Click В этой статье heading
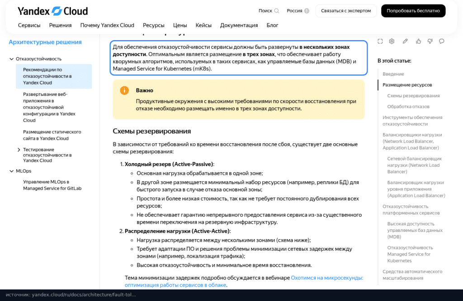This screenshot has width=463, height=301. [x=394, y=61]
